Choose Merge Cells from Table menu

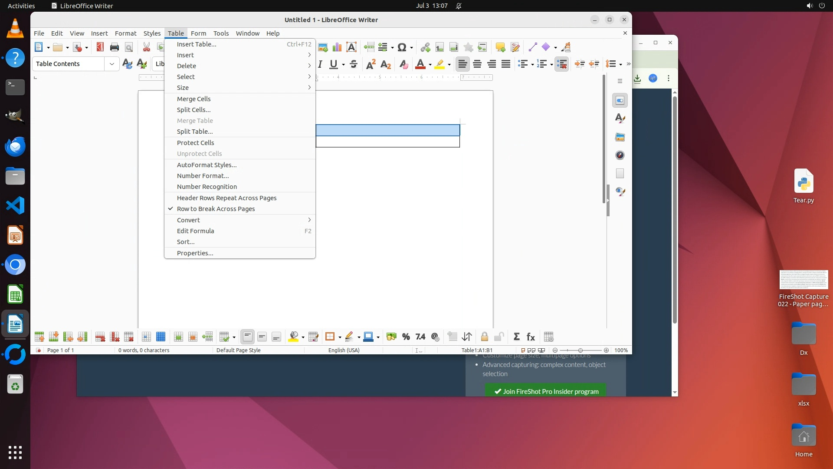coord(193,99)
